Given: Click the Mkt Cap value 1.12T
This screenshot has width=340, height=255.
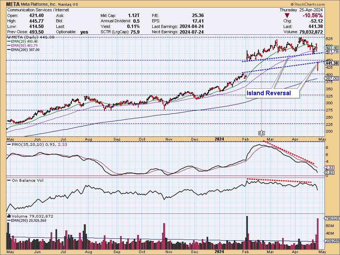Looking at the screenshot, I should (134, 15).
